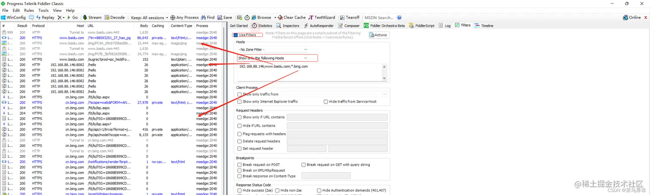This screenshot has height=195, width=650.
Task: Switch to the Inspectors tab
Action: [x=288, y=26]
